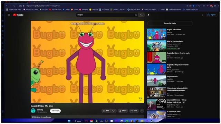Expand the video description showing views
The image size is (221, 124).
(87, 117)
